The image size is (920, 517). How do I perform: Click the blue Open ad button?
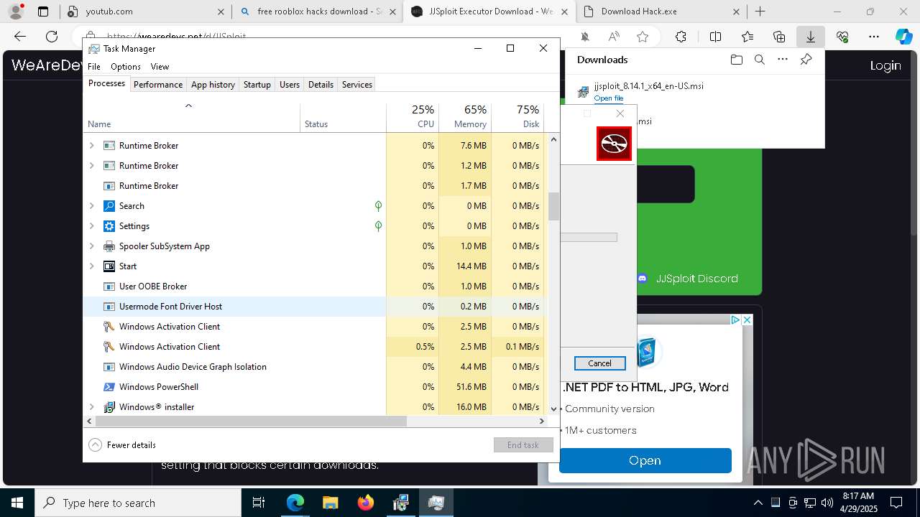click(645, 460)
